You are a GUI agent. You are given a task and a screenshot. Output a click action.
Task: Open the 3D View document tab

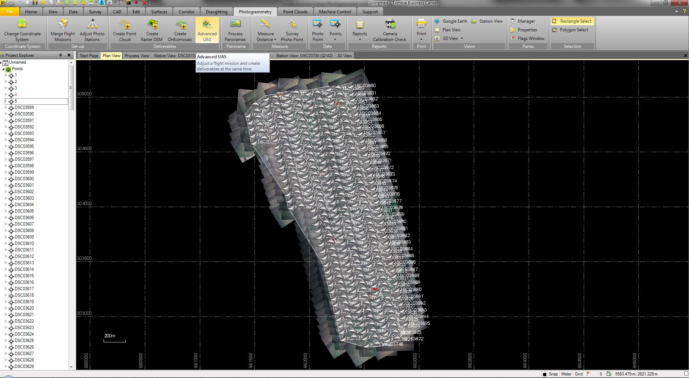pos(344,56)
